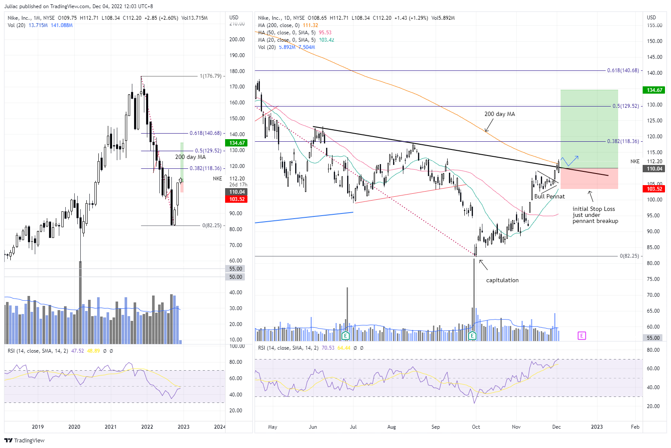The image size is (671, 448).
Task: Select MA 50 indicator legend showing 95.53
Action: pos(295,33)
